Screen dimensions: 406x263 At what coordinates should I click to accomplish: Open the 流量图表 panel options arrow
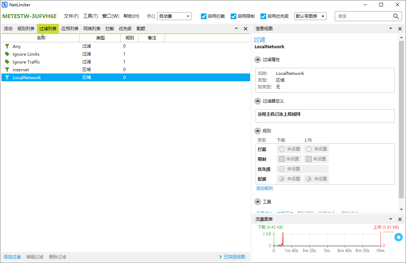[390, 219]
